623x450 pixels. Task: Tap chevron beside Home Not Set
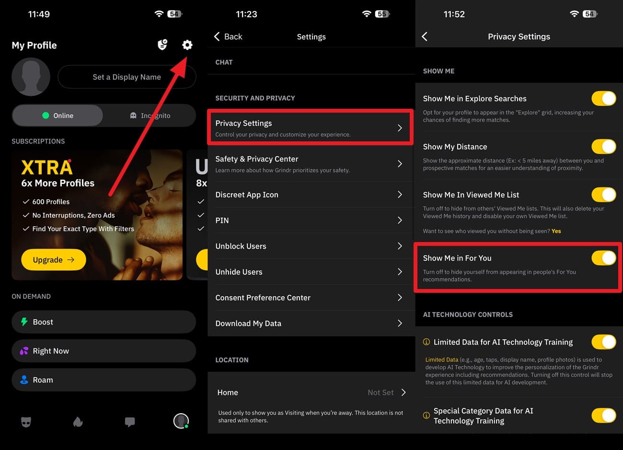coord(404,392)
